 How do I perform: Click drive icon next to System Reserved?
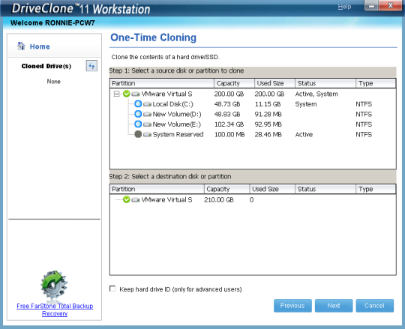pos(147,134)
